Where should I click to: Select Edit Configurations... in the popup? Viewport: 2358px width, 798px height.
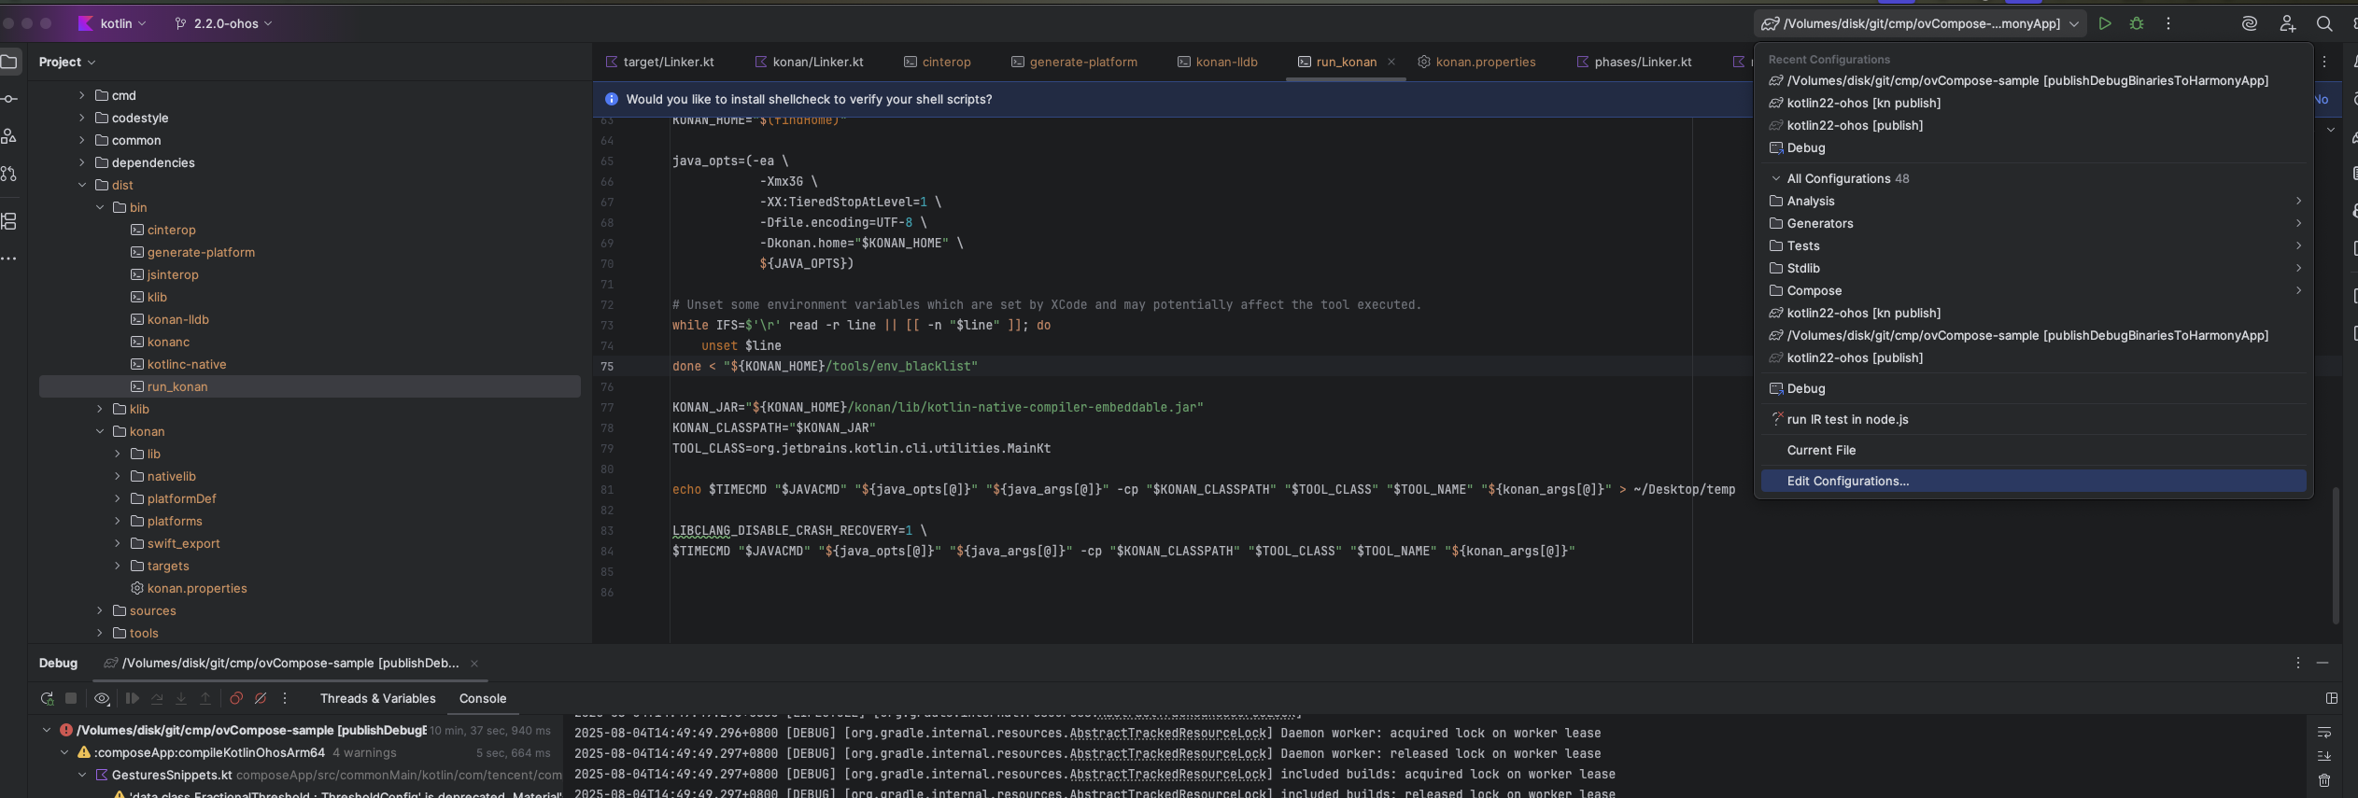(x=1847, y=481)
